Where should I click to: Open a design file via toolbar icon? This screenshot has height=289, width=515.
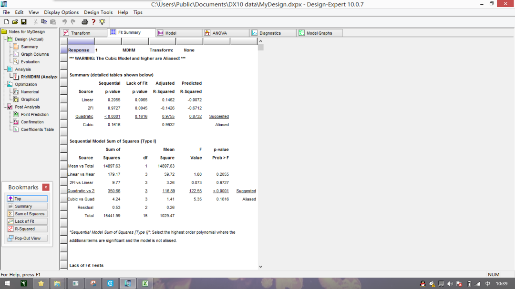click(15, 21)
